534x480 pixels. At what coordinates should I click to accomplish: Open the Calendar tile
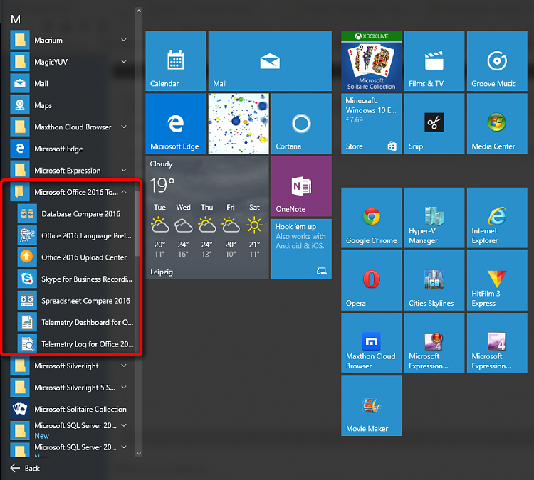click(175, 60)
